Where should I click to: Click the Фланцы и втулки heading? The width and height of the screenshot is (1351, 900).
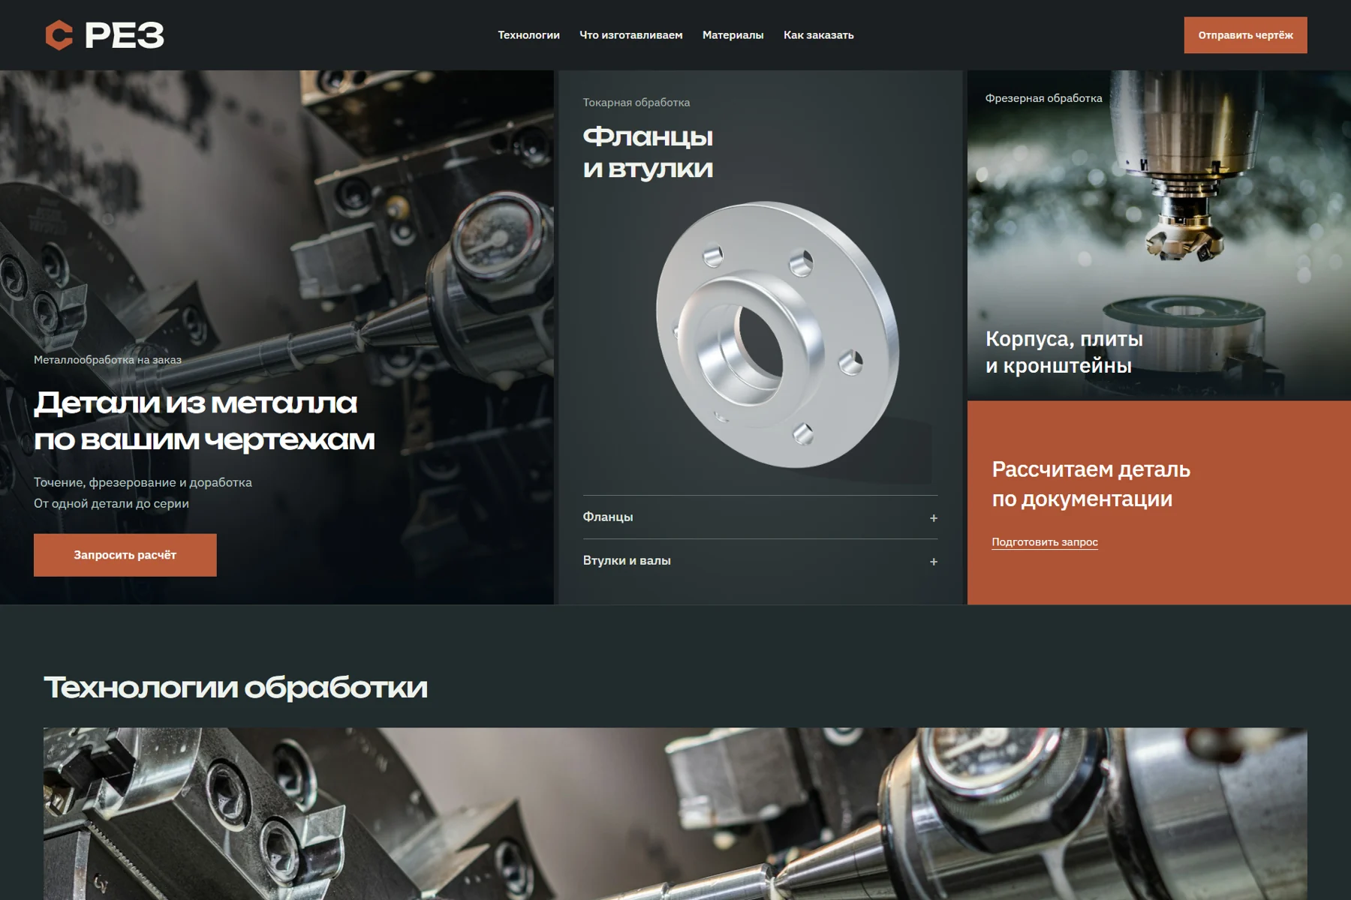coord(648,152)
